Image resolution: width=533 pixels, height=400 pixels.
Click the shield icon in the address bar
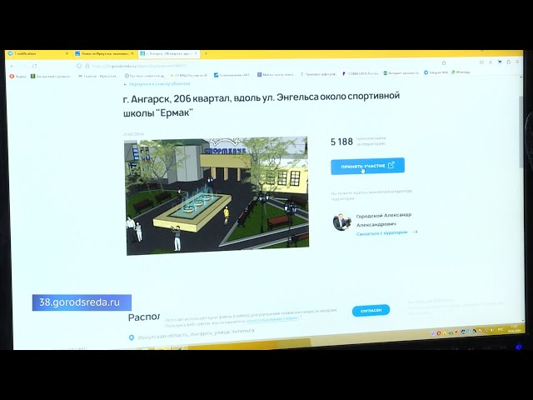(x=79, y=66)
